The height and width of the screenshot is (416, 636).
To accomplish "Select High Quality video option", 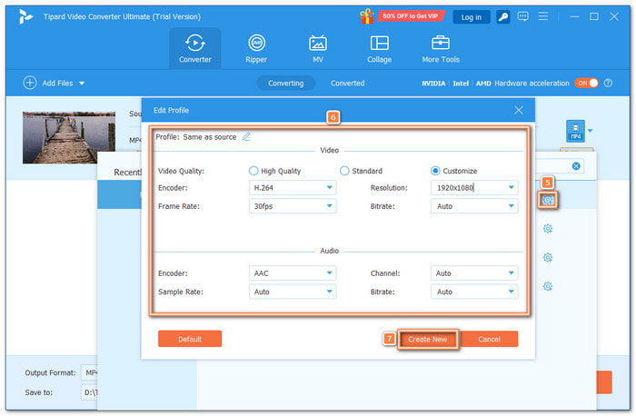I will pyautogui.click(x=253, y=171).
